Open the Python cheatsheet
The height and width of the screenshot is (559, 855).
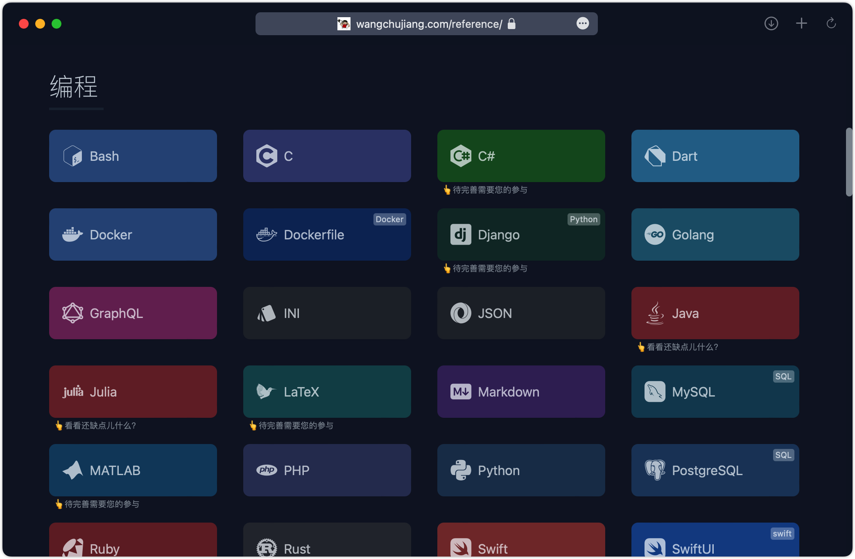[x=520, y=470]
